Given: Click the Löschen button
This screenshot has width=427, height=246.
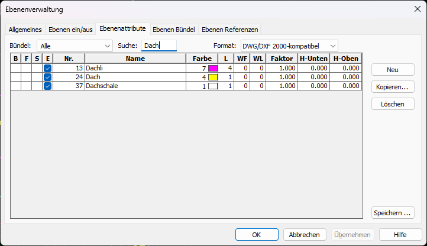Looking at the screenshot, I should click(x=393, y=104).
